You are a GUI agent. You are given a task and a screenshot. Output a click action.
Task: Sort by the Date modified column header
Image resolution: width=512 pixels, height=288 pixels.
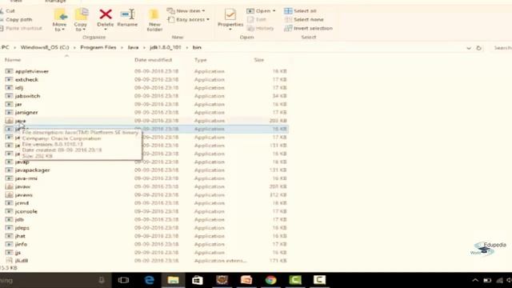153,60
